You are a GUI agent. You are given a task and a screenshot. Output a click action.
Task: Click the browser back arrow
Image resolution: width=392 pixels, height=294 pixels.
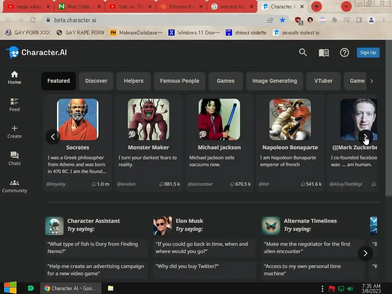[x=8, y=20]
